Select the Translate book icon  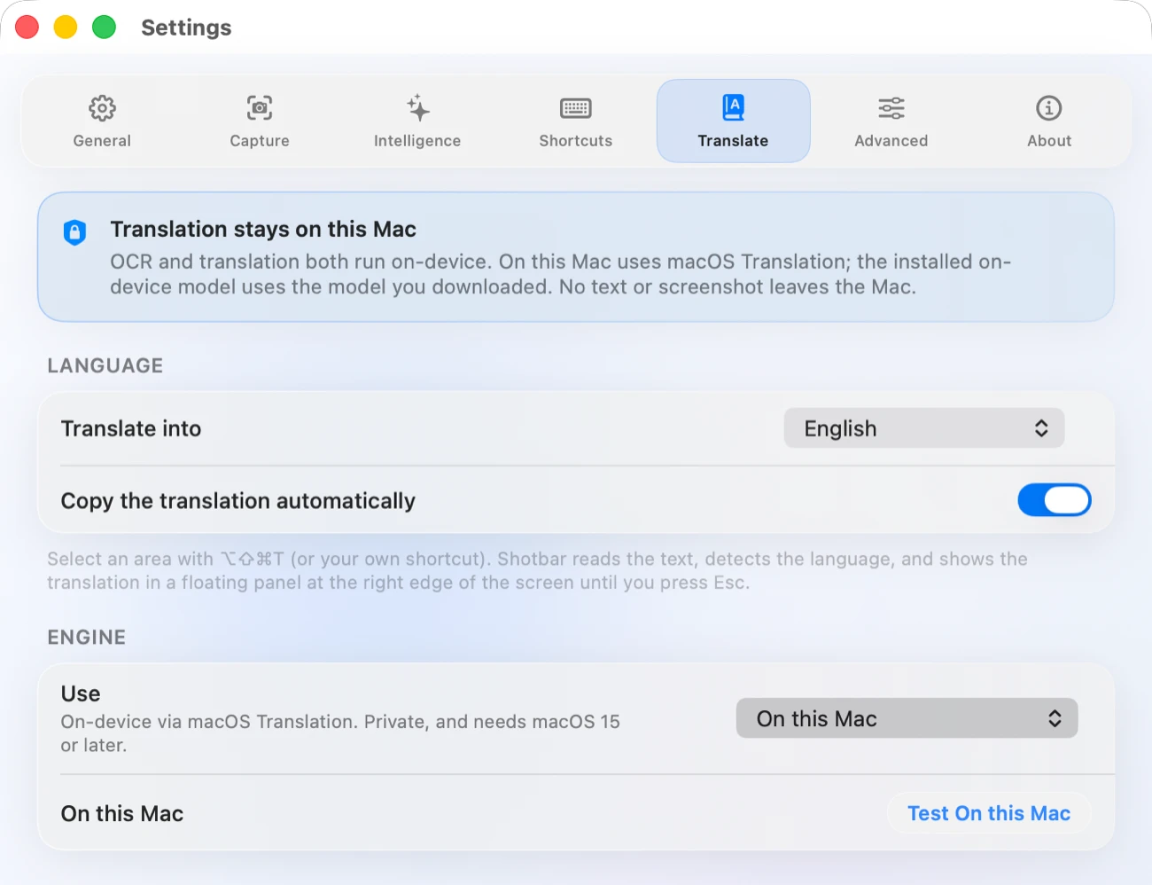pos(733,108)
